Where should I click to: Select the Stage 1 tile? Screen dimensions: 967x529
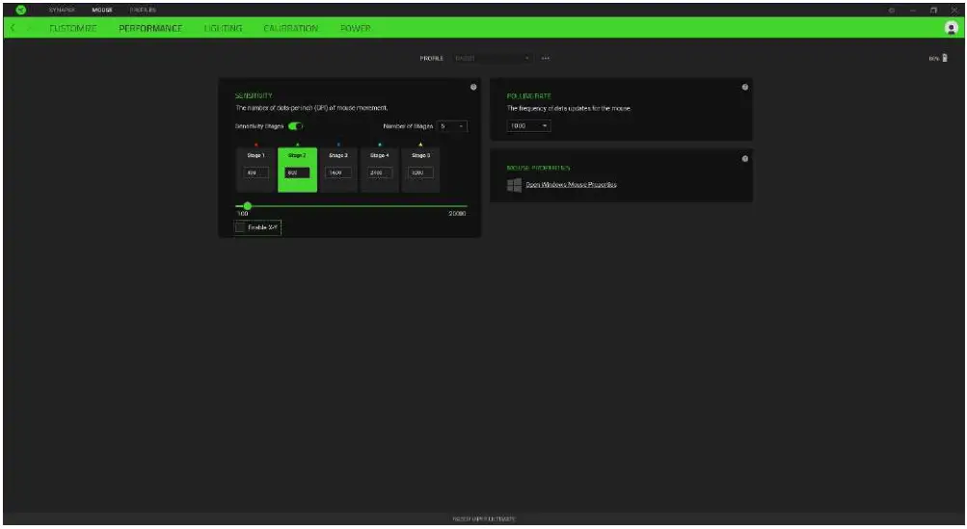point(255,170)
